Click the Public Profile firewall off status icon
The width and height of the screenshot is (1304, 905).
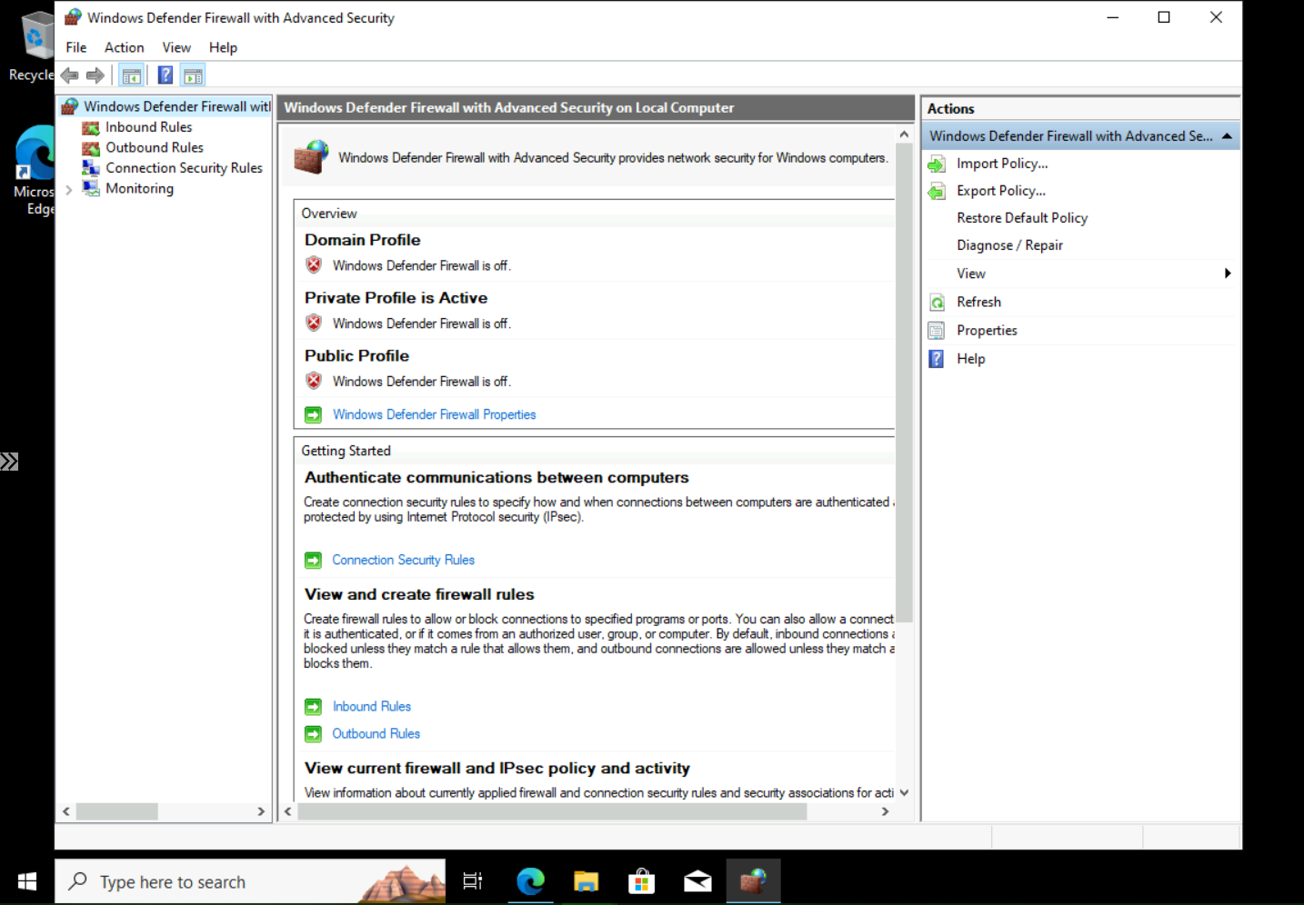pos(314,382)
